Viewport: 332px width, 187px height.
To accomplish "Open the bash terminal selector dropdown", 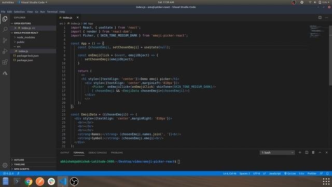I will (x=277, y=152).
